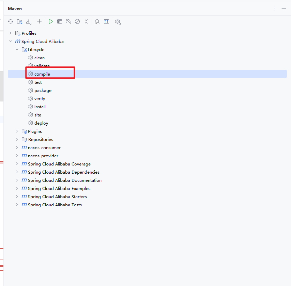Select the install lifecycle goal
Viewport: 291px width, 286px height.
pos(40,107)
